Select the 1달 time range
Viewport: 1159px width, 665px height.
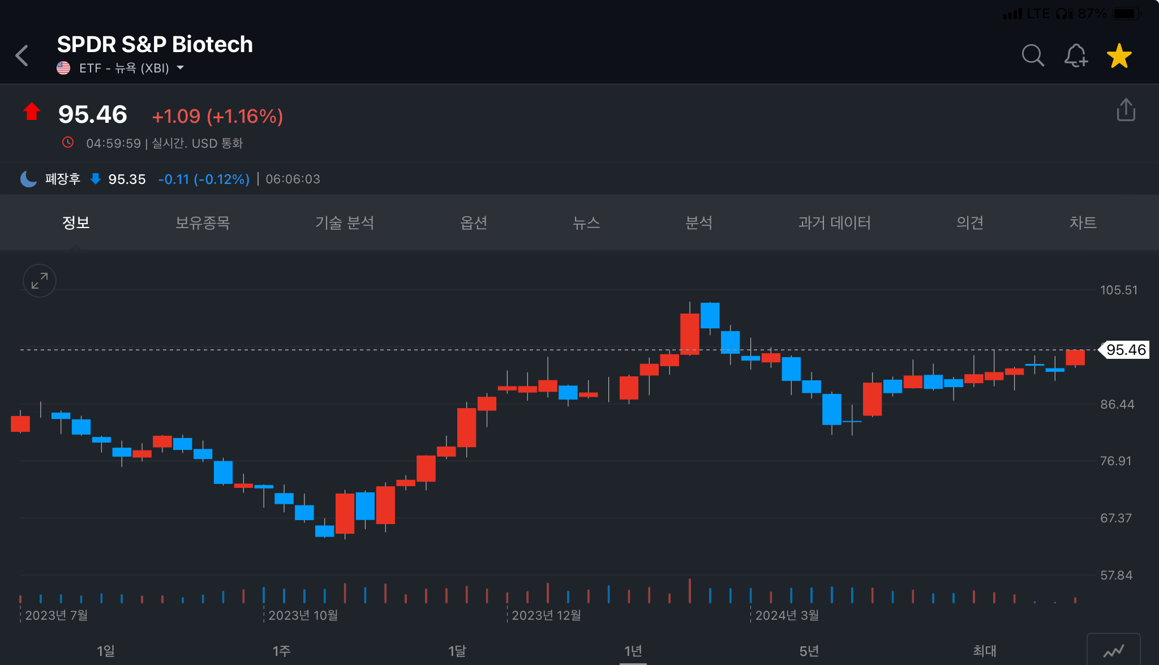tap(457, 651)
